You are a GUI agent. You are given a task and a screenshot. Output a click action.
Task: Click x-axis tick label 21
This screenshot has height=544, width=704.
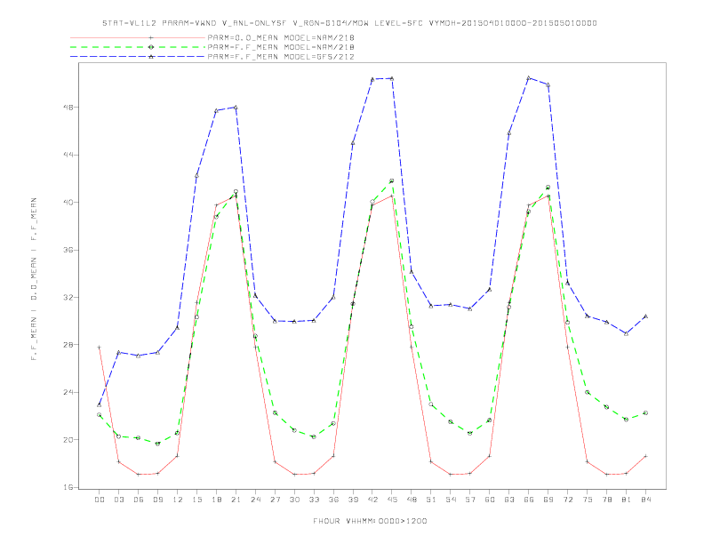click(236, 500)
